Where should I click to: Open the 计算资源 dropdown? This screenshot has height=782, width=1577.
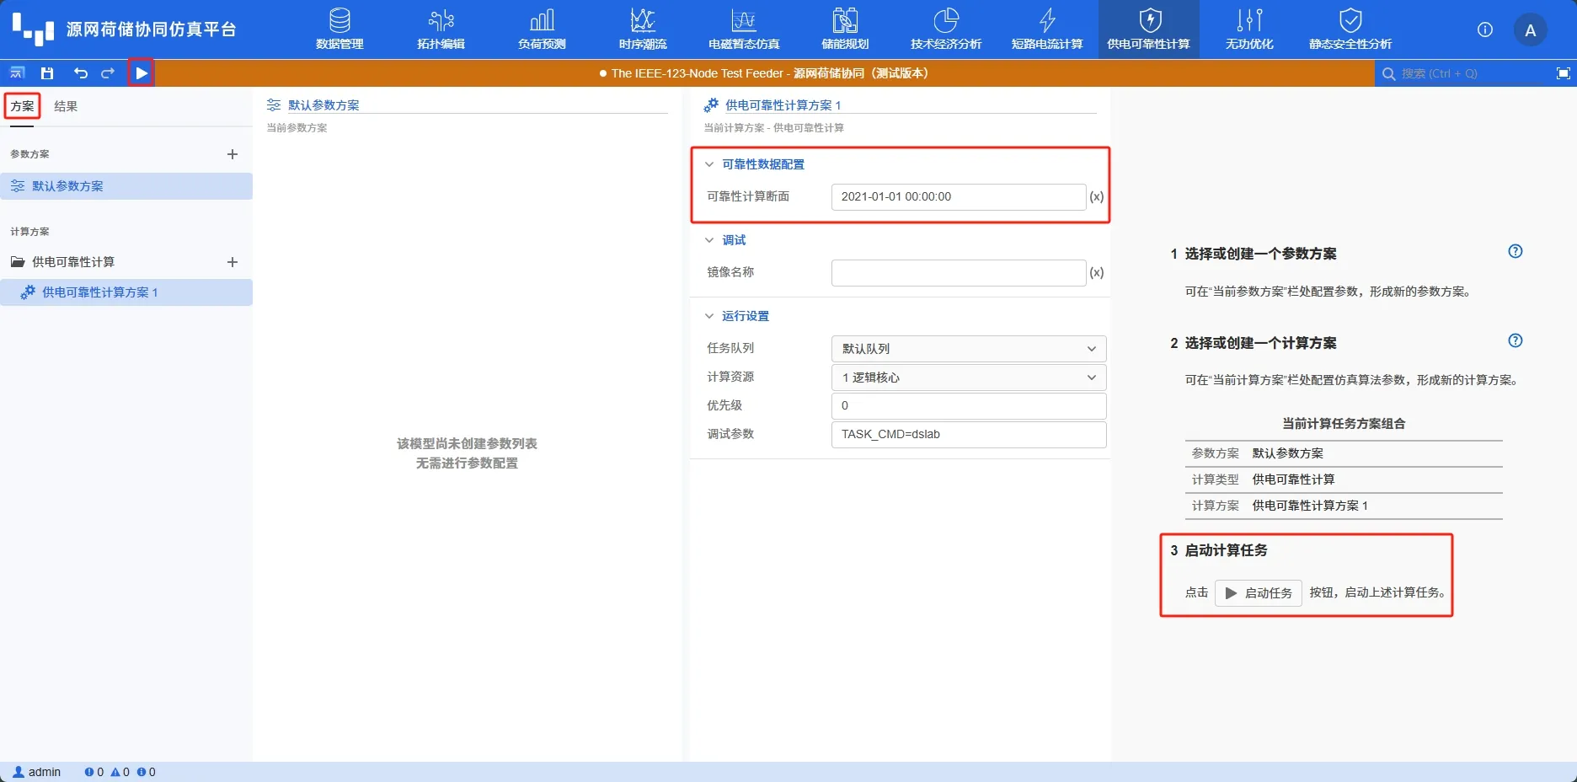969,378
